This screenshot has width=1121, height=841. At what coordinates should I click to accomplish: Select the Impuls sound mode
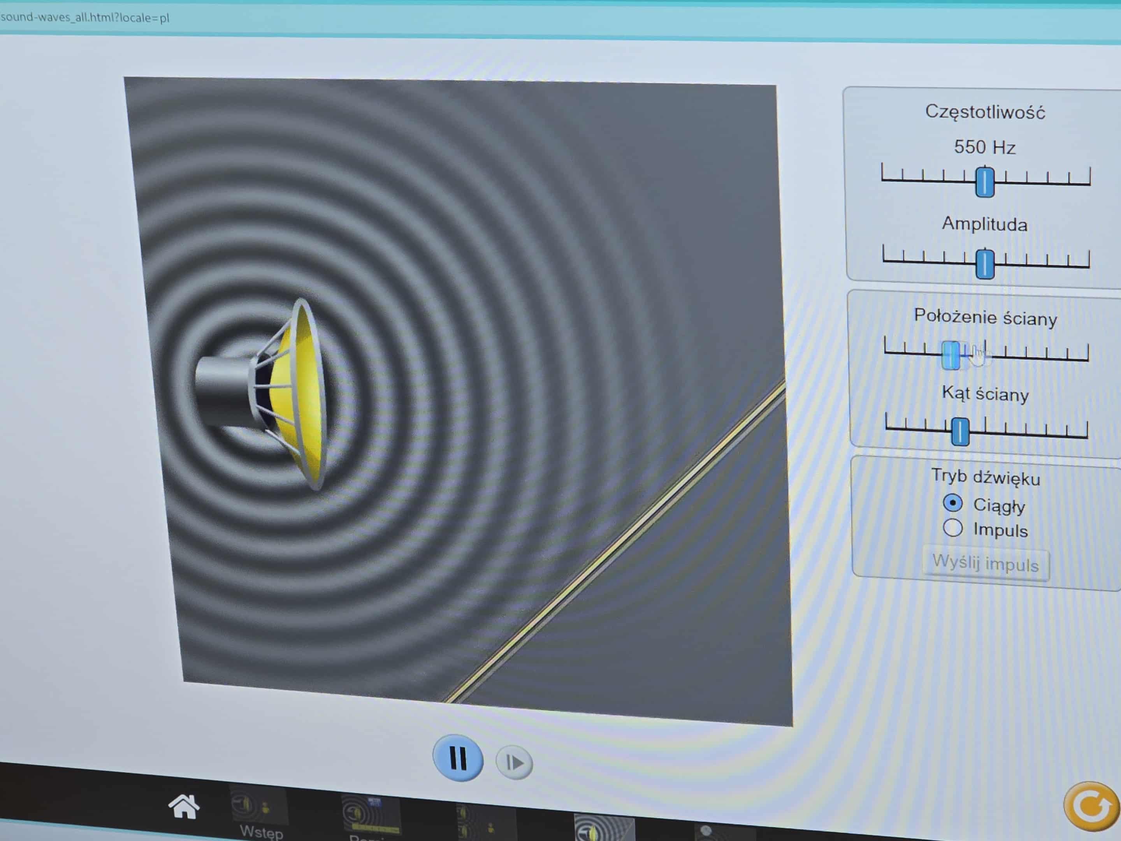(953, 528)
